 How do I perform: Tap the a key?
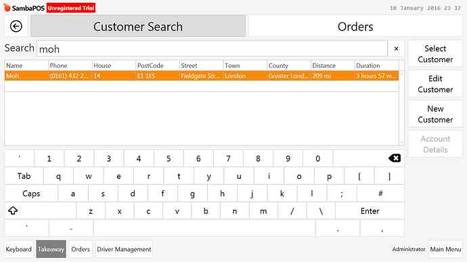73,194
